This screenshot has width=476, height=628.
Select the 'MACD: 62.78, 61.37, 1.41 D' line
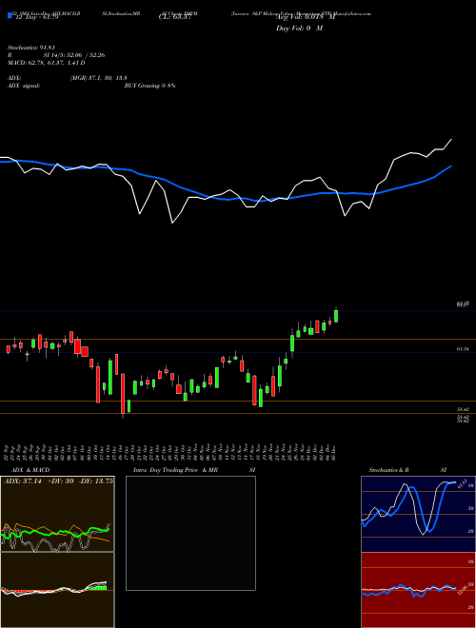(x=47, y=63)
